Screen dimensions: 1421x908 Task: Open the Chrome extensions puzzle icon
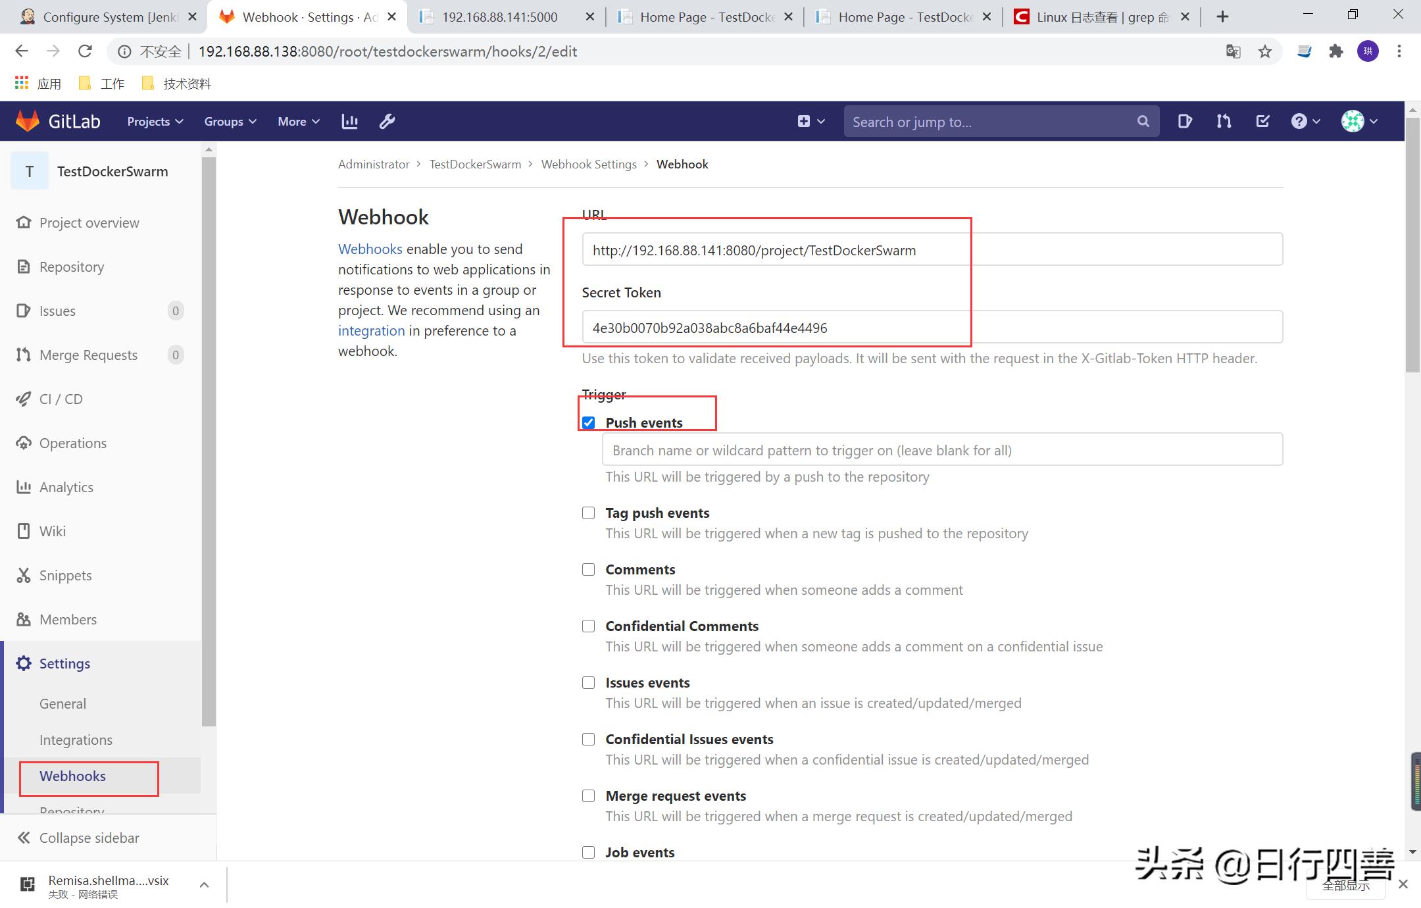click(1335, 51)
